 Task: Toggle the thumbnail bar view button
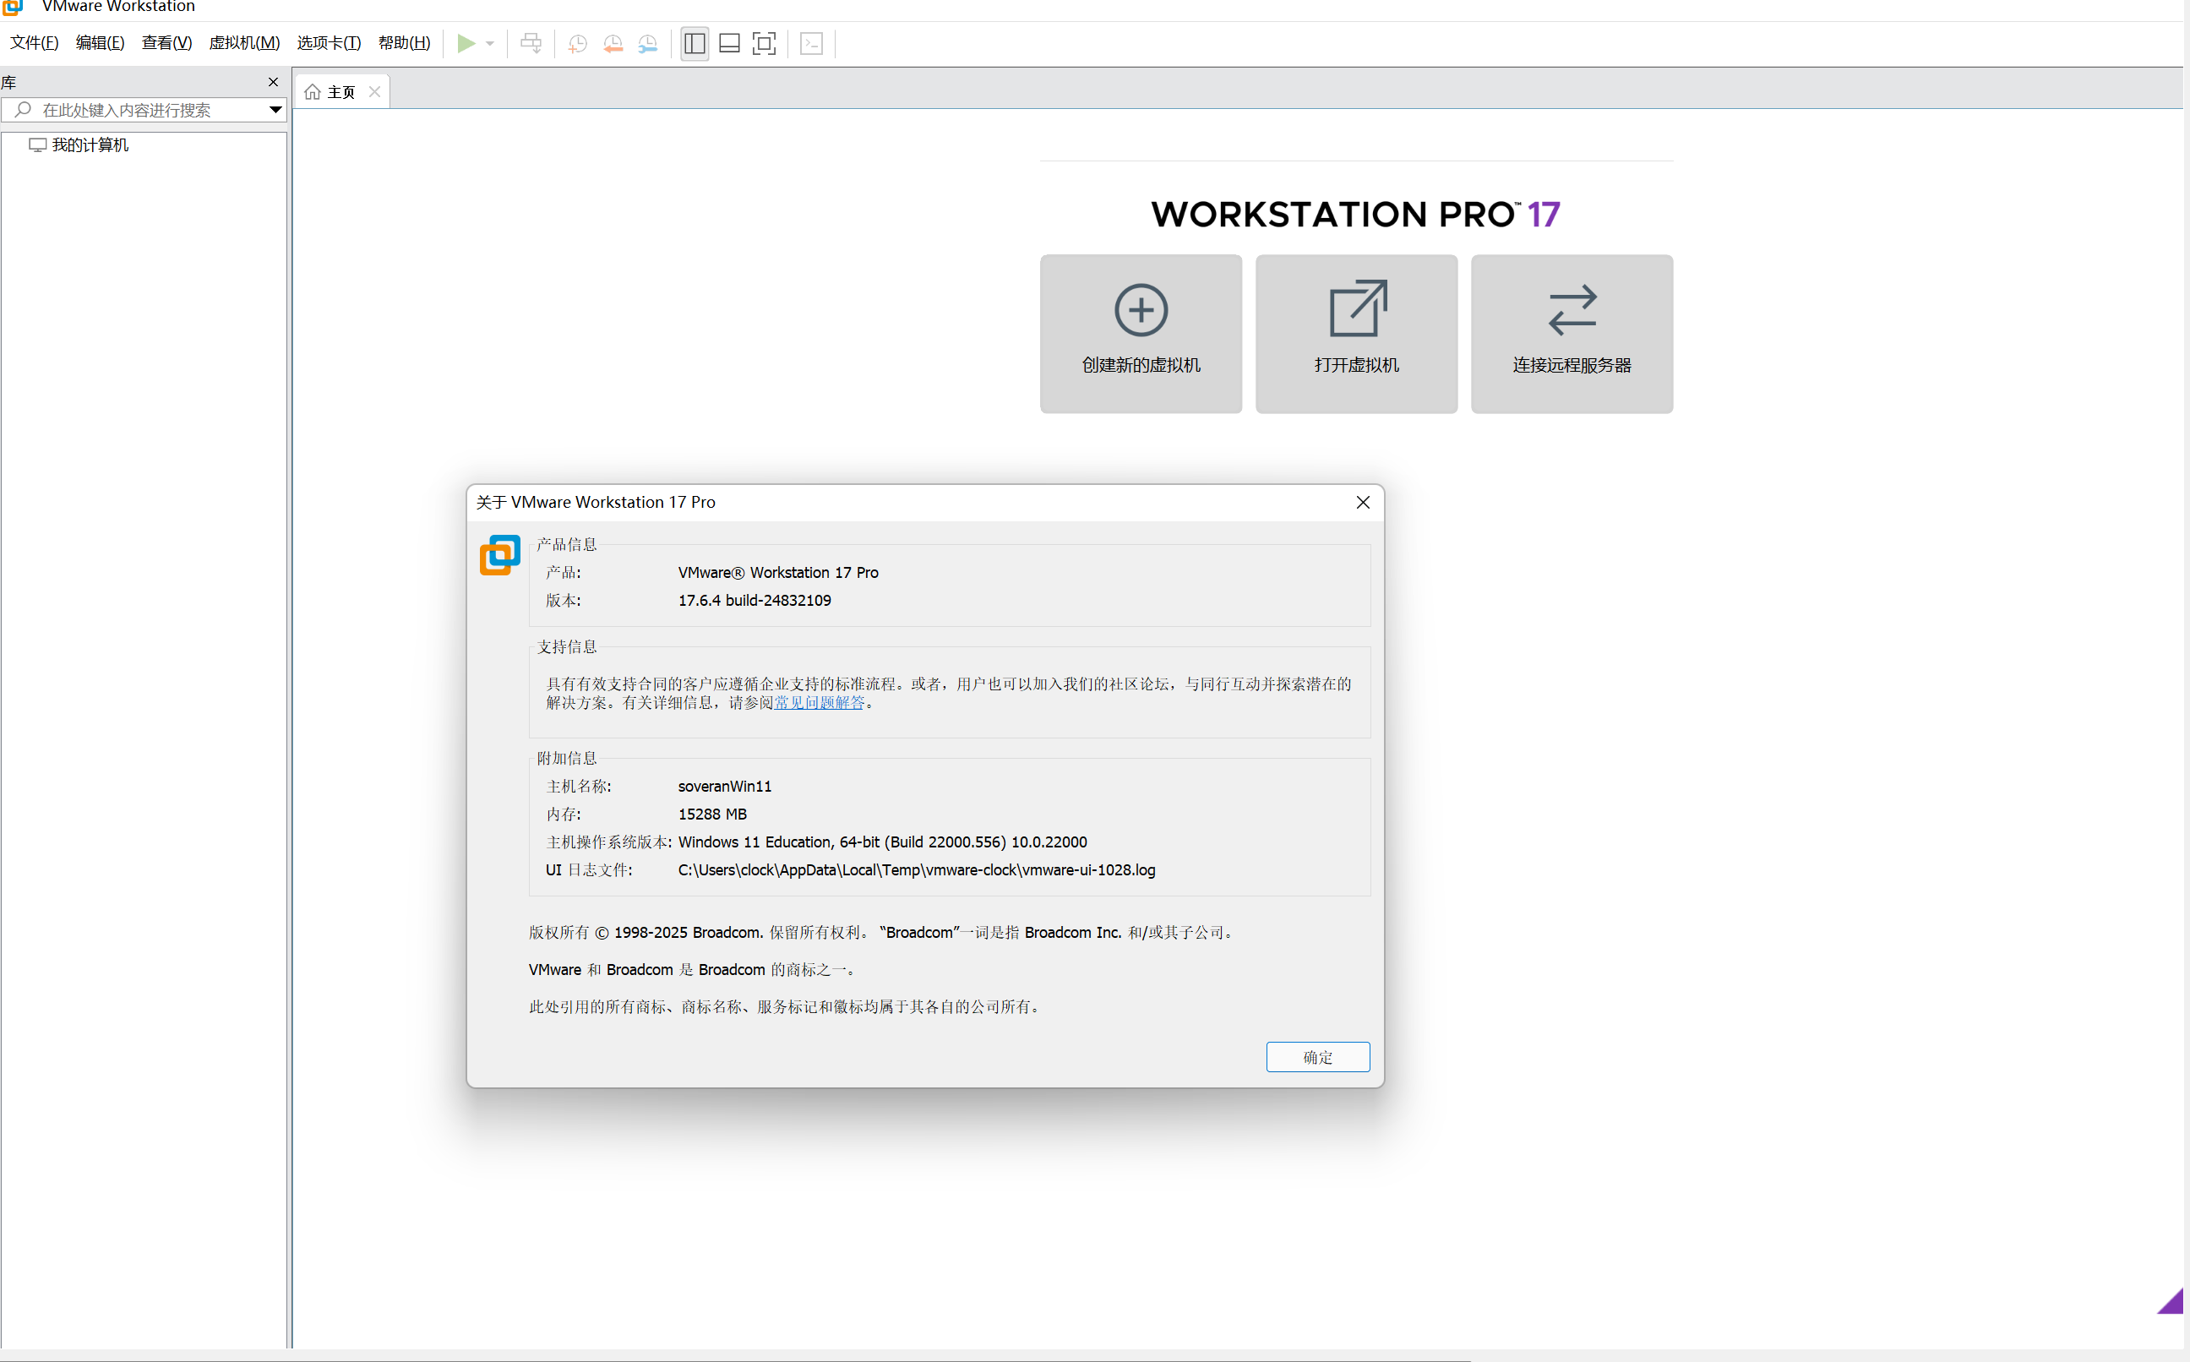click(729, 43)
